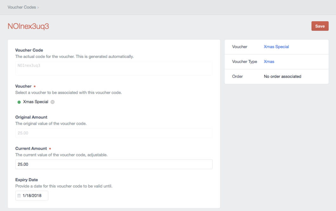Click the breadcrumb chevron after Voucher Codes

tap(38, 7)
